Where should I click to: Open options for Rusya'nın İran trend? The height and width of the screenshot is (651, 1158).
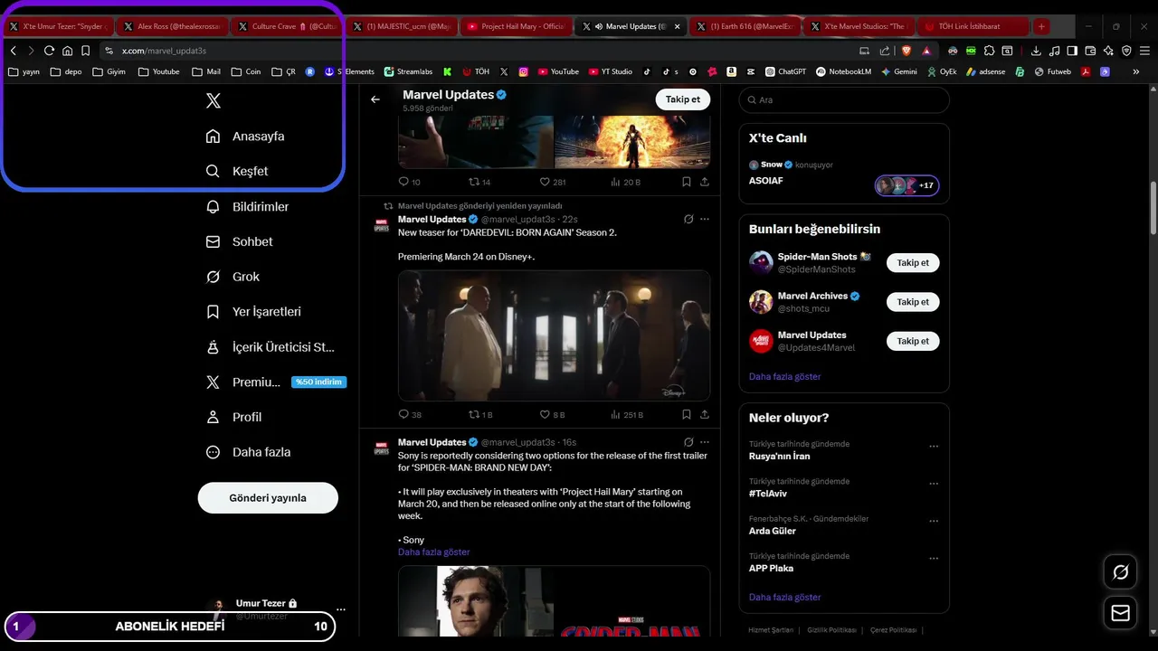point(934,447)
